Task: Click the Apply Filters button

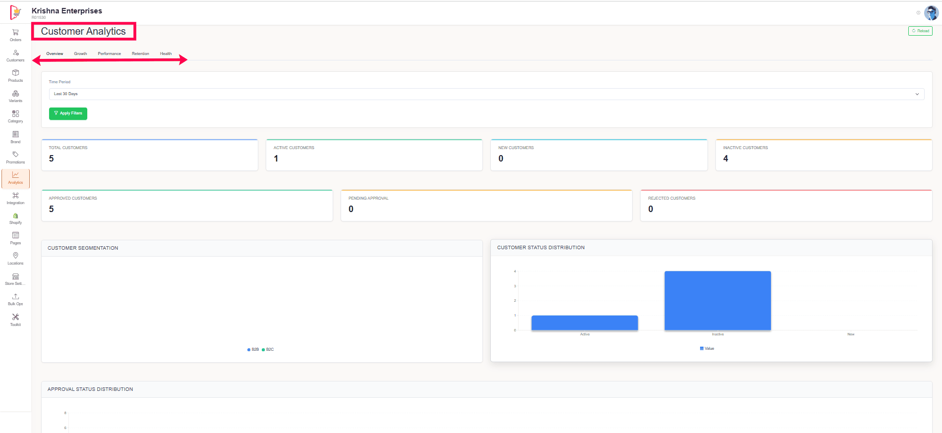Action: click(68, 113)
